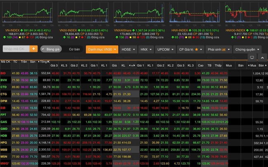Expand the HNX exchange dropdown
The width and height of the screenshot is (268, 167).
[146, 49]
